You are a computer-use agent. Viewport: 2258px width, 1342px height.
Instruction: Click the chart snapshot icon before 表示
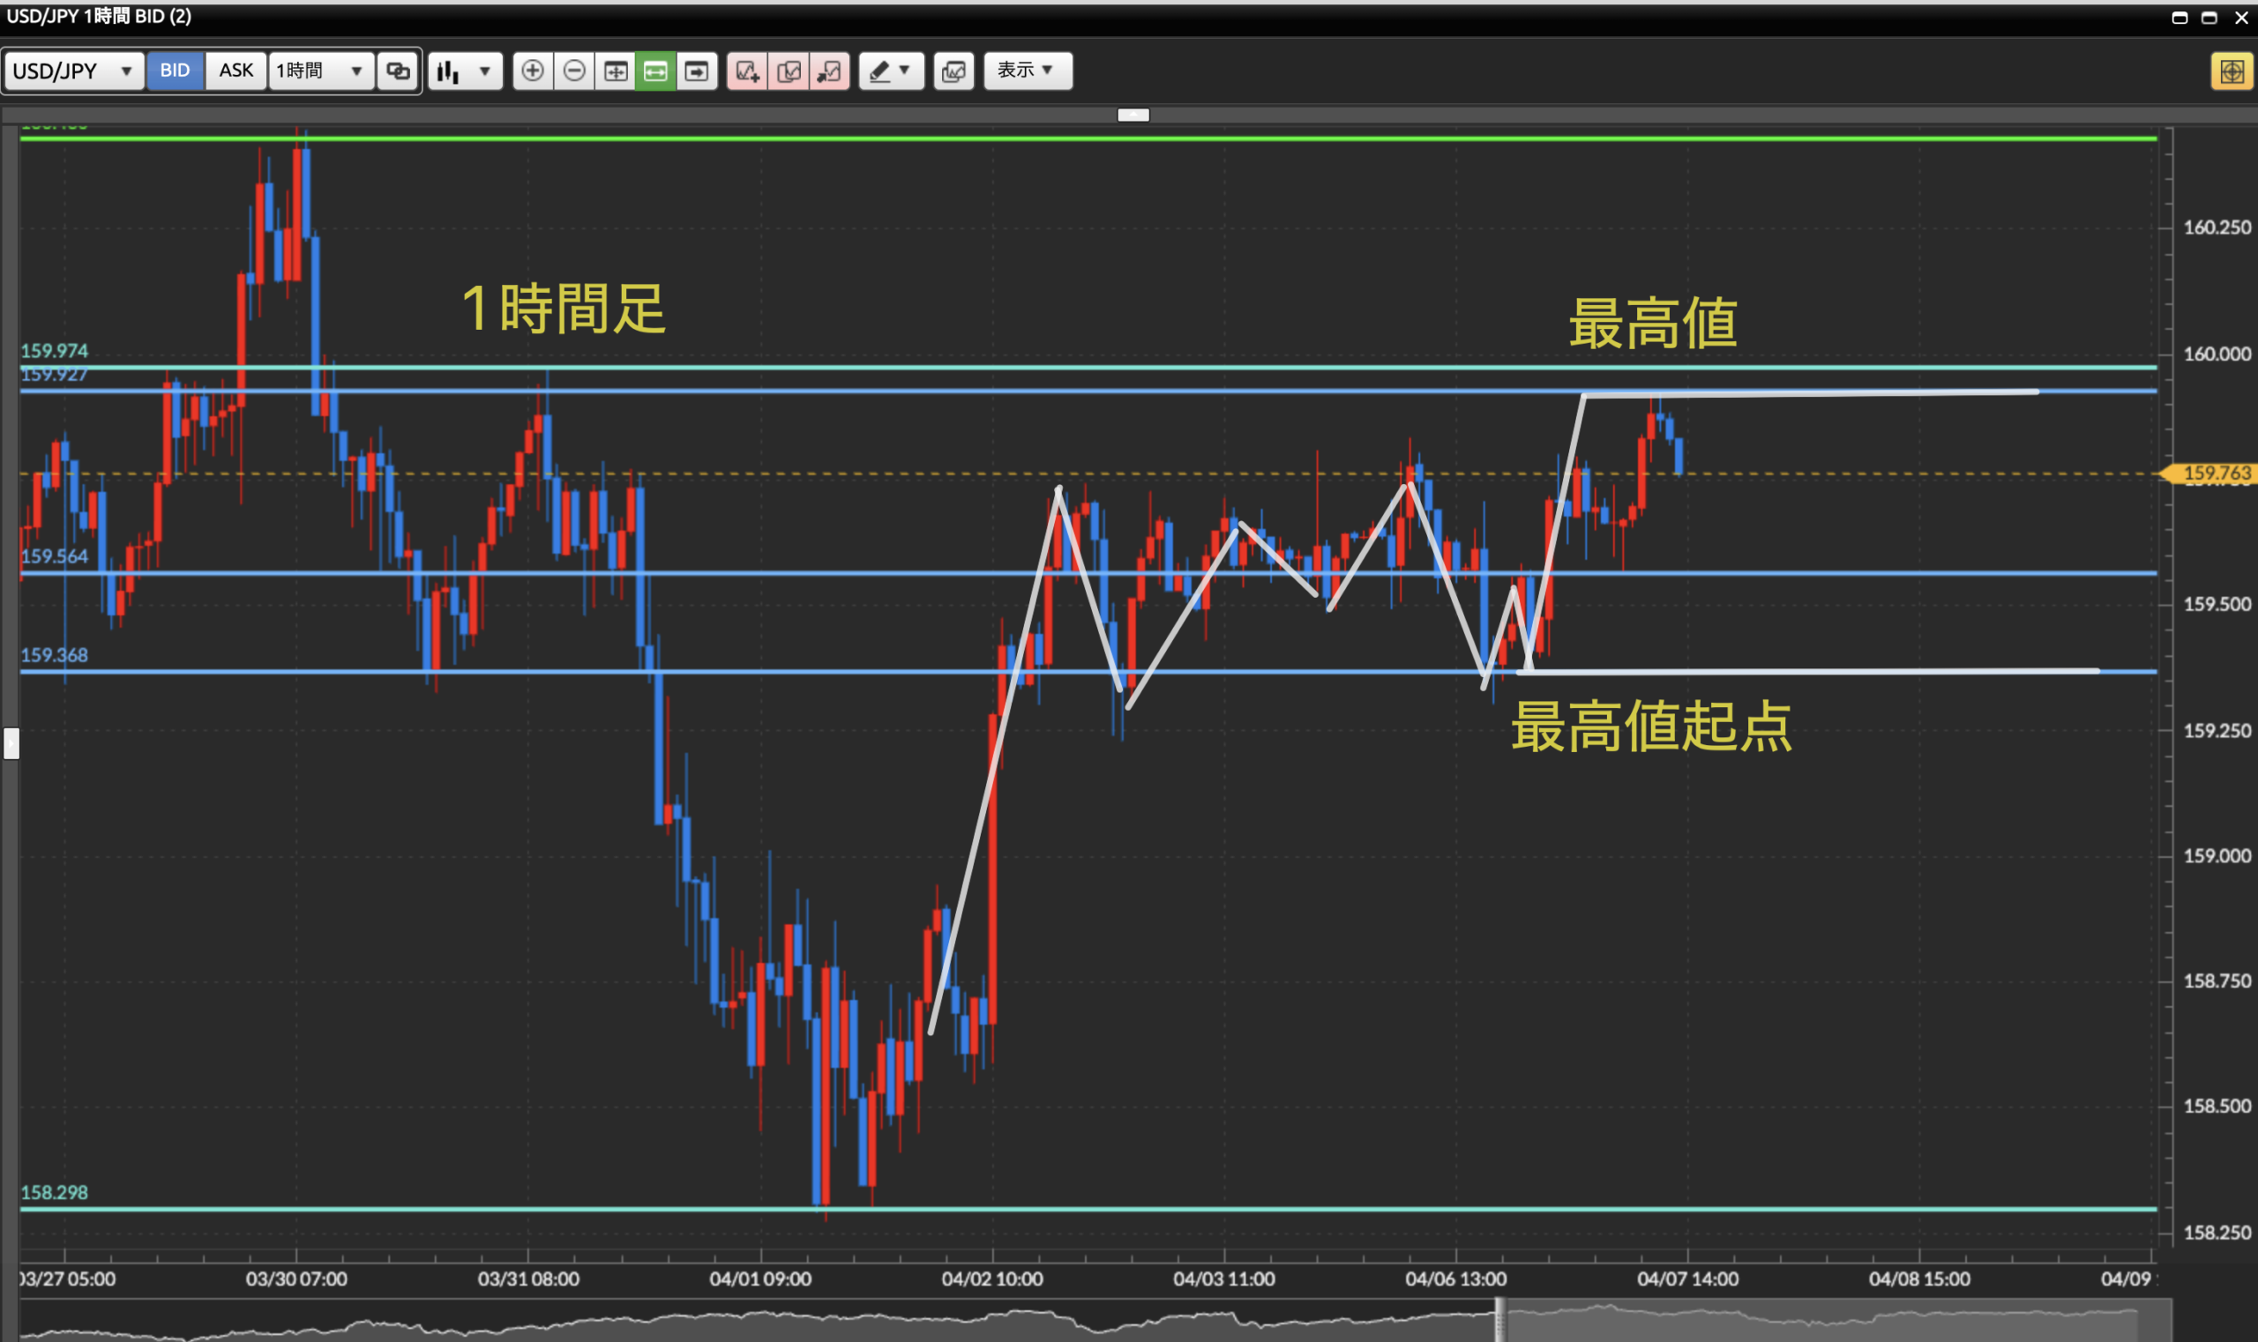(x=953, y=71)
